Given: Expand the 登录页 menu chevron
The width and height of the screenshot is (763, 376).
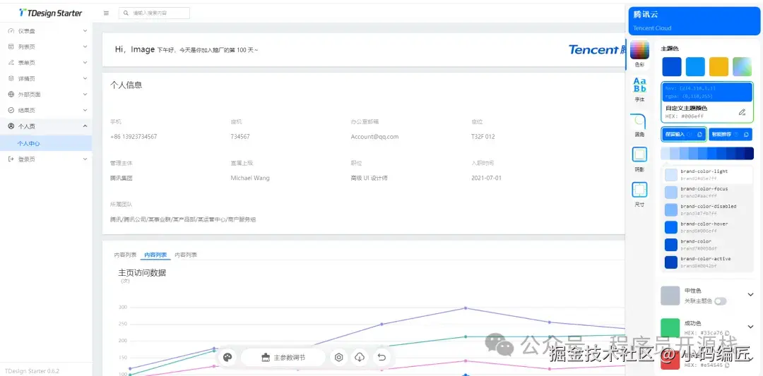Looking at the screenshot, I should pyautogui.click(x=85, y=159).
